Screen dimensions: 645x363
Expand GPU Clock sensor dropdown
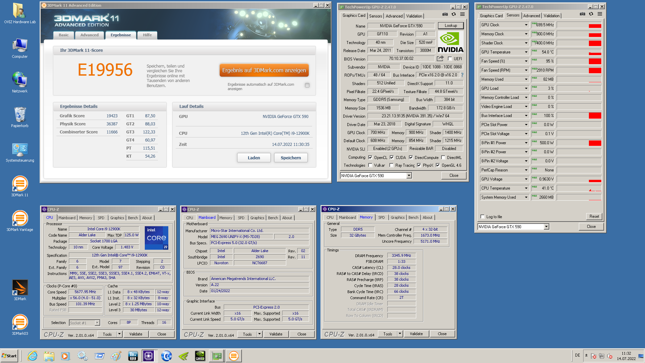[526, 25]
